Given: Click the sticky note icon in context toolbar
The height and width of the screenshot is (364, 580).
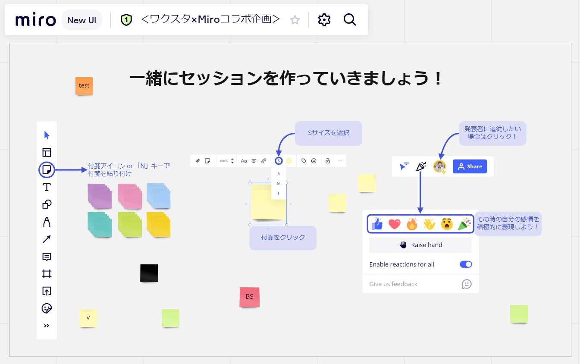Looking at the screenshot, I should (x=207, y=161).
